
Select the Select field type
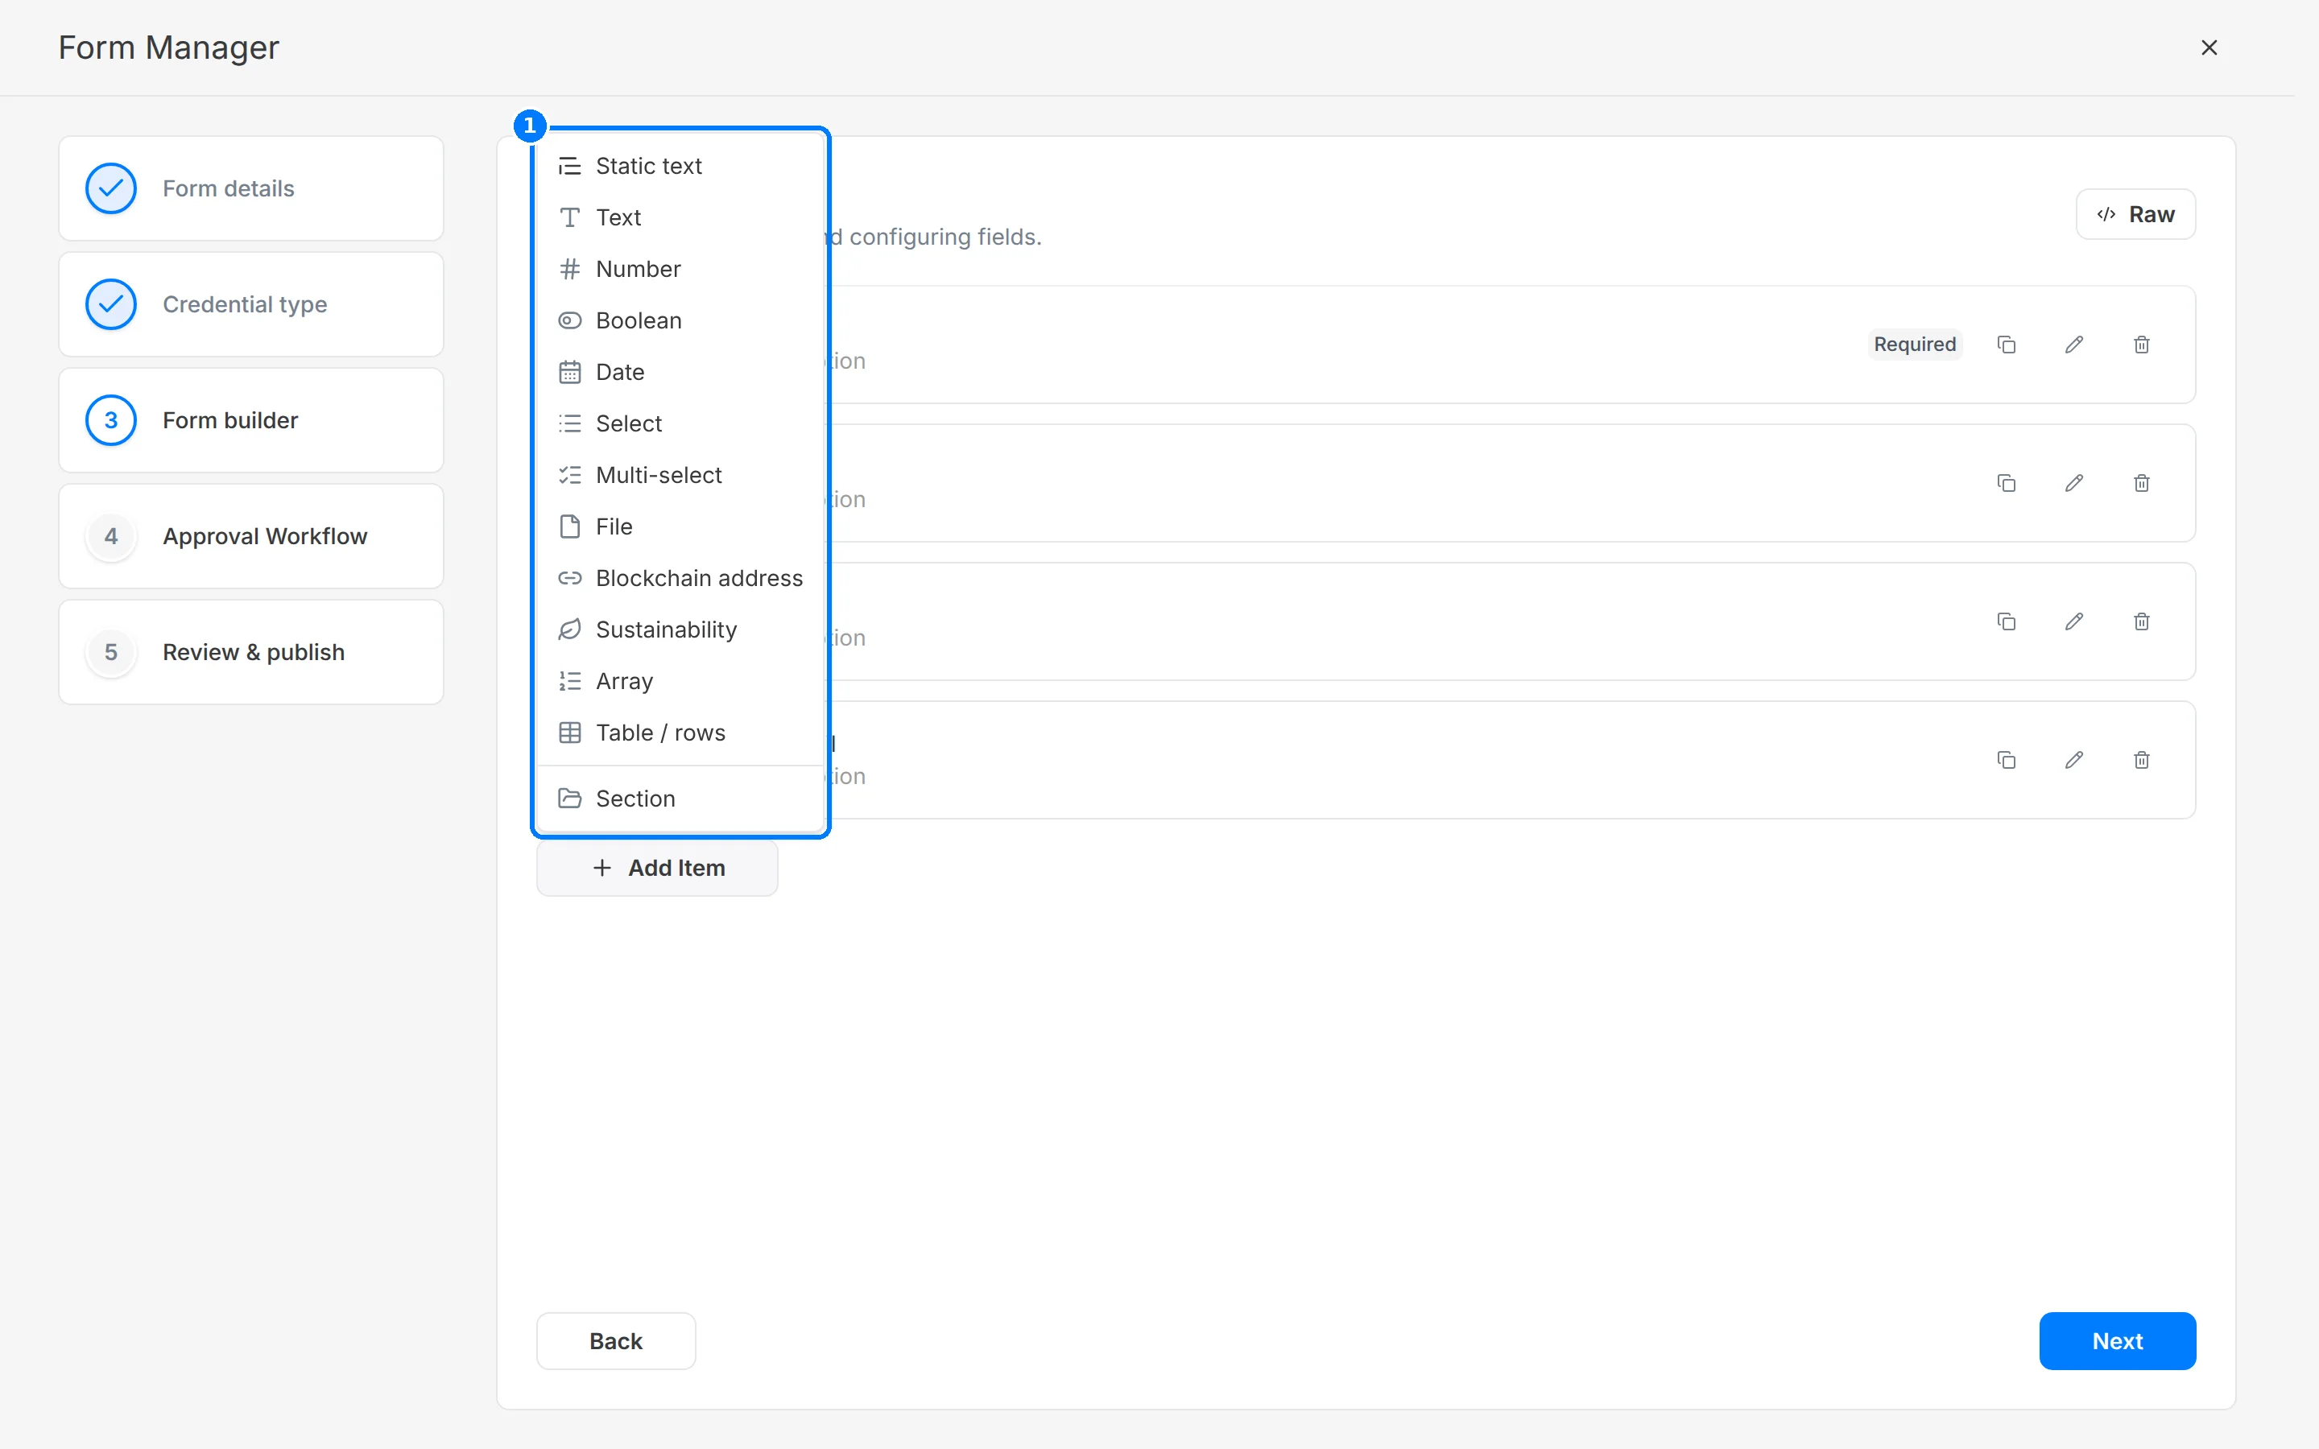coord(680,423)
